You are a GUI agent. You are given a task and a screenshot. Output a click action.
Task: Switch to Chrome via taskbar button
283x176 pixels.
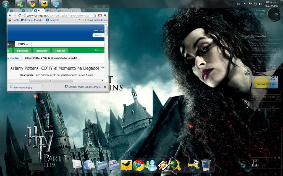pyautogui.click(x=32, y=4)
